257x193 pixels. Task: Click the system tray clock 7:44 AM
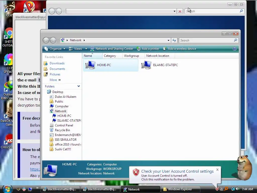point(247,189)
